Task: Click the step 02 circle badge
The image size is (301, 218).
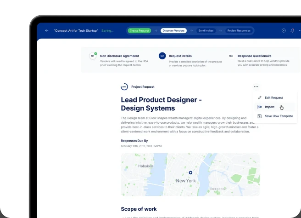Action: (162, 56)
